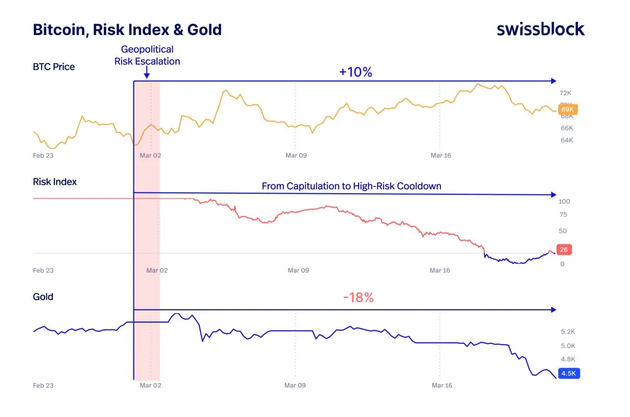The image size is (630, 417).
Task: Click the arrowhead ending the +10% line
Action: [x=554, y=81]
